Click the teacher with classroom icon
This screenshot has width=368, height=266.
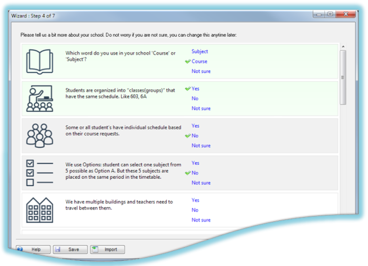(x=39, y=98)
